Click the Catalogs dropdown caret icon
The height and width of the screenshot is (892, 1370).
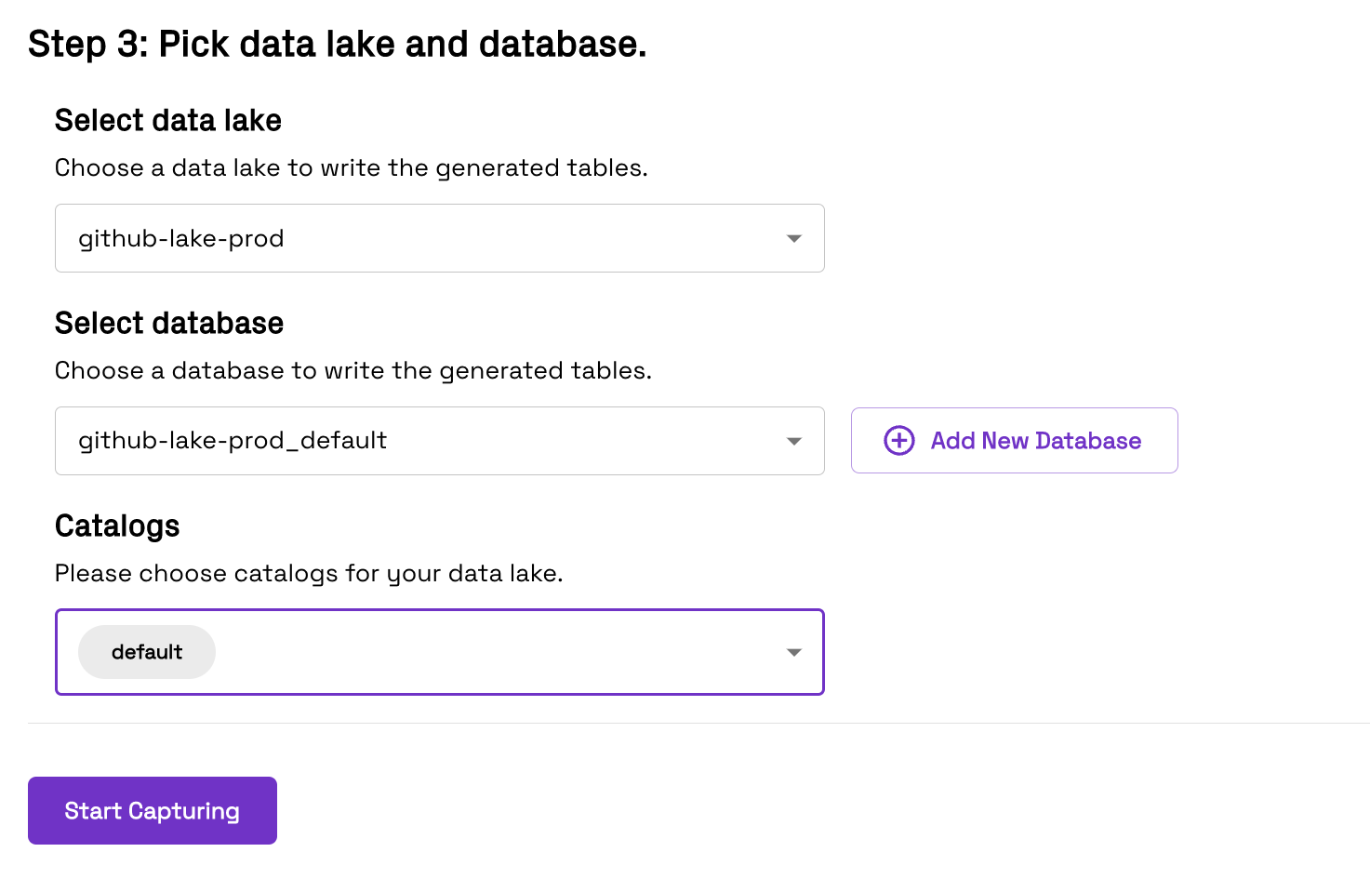793,652
